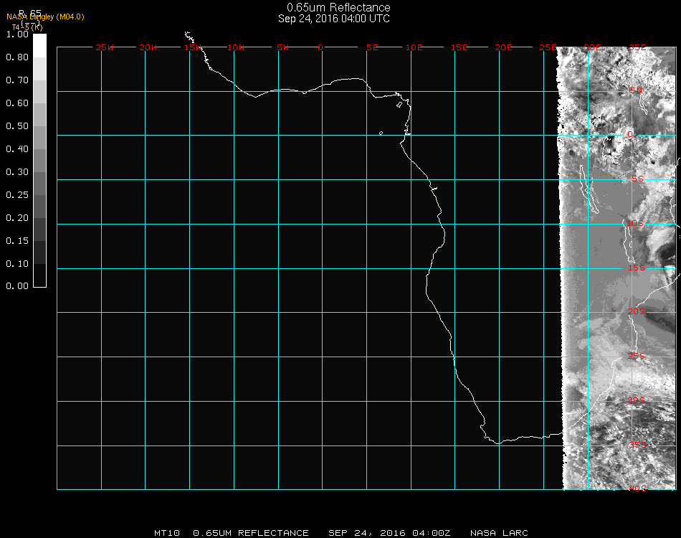Click the 25W longitude label
Viewport: 681px width, 538px height.
[x=105, y=47]
